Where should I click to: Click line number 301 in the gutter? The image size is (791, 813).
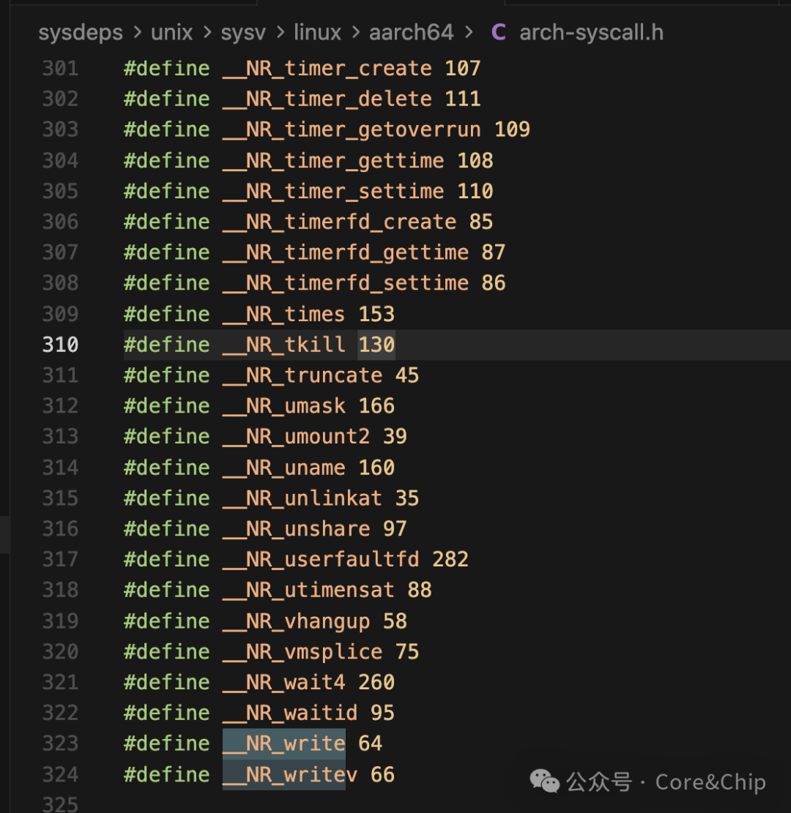click(x=60, y=68)
